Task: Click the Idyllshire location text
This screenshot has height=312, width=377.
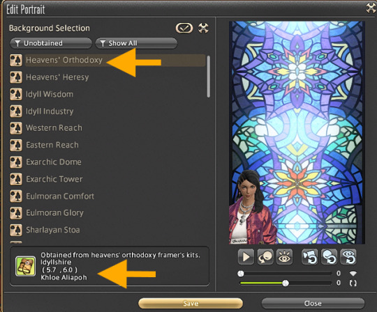Action: (56, 262)
